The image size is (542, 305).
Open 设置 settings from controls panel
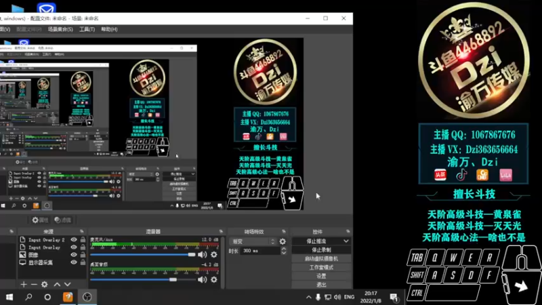(x=321, y=276)
